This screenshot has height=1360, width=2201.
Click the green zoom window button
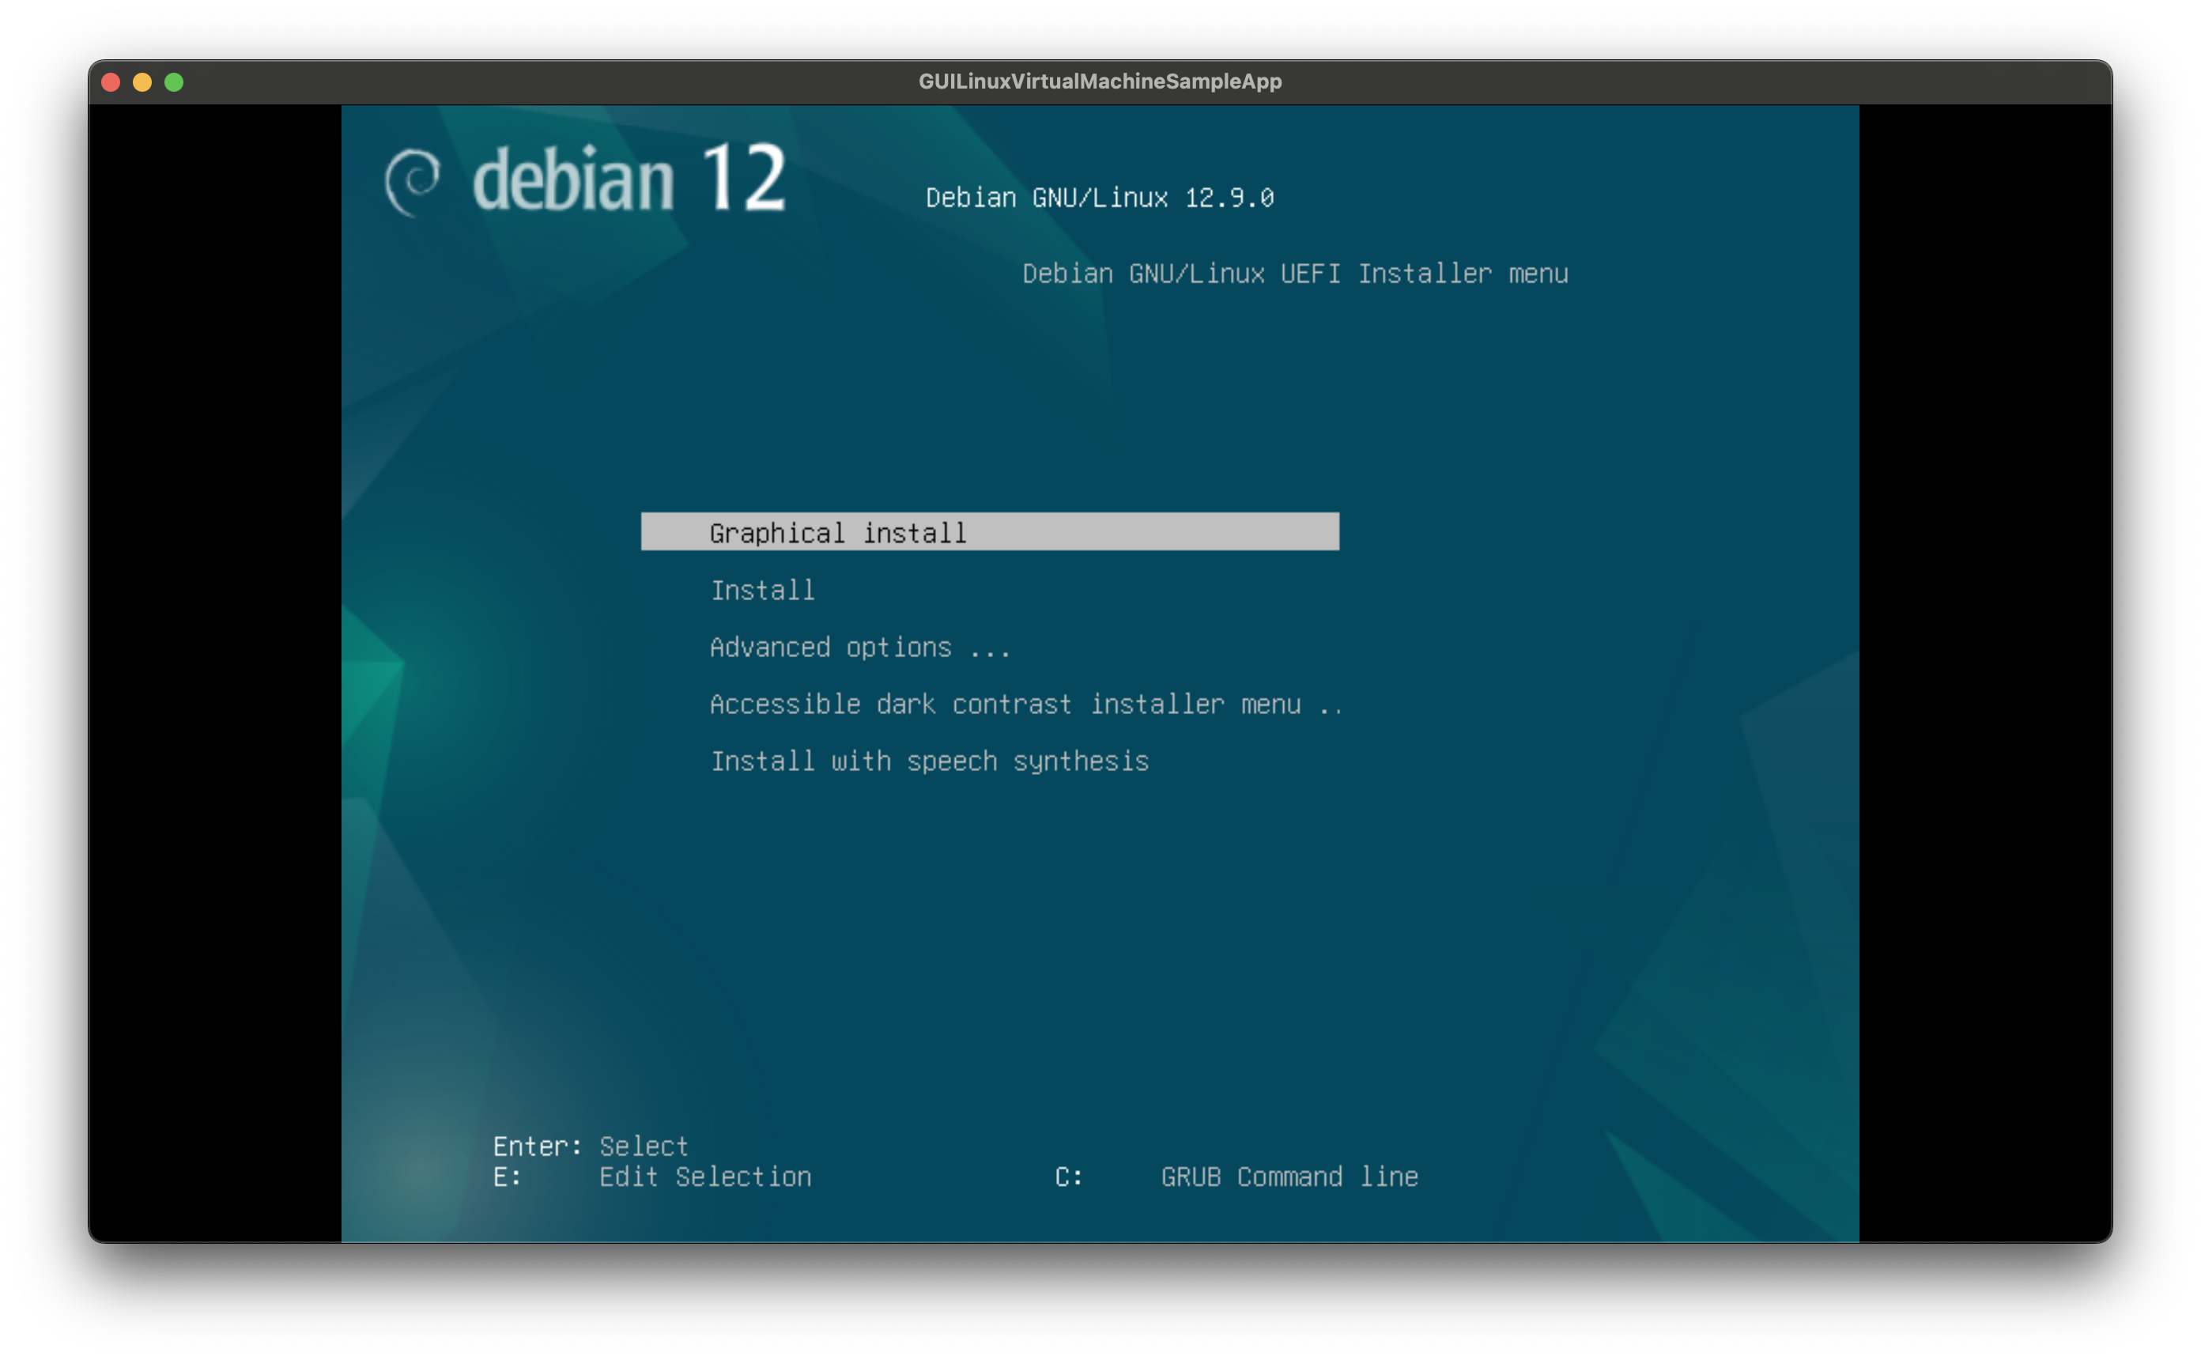tap(175, 82)
